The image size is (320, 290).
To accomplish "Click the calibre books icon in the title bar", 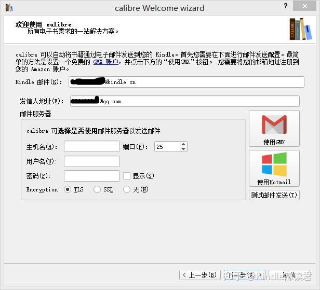I will (x=9, y=8).
